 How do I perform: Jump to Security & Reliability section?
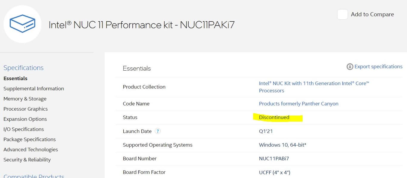27,160
